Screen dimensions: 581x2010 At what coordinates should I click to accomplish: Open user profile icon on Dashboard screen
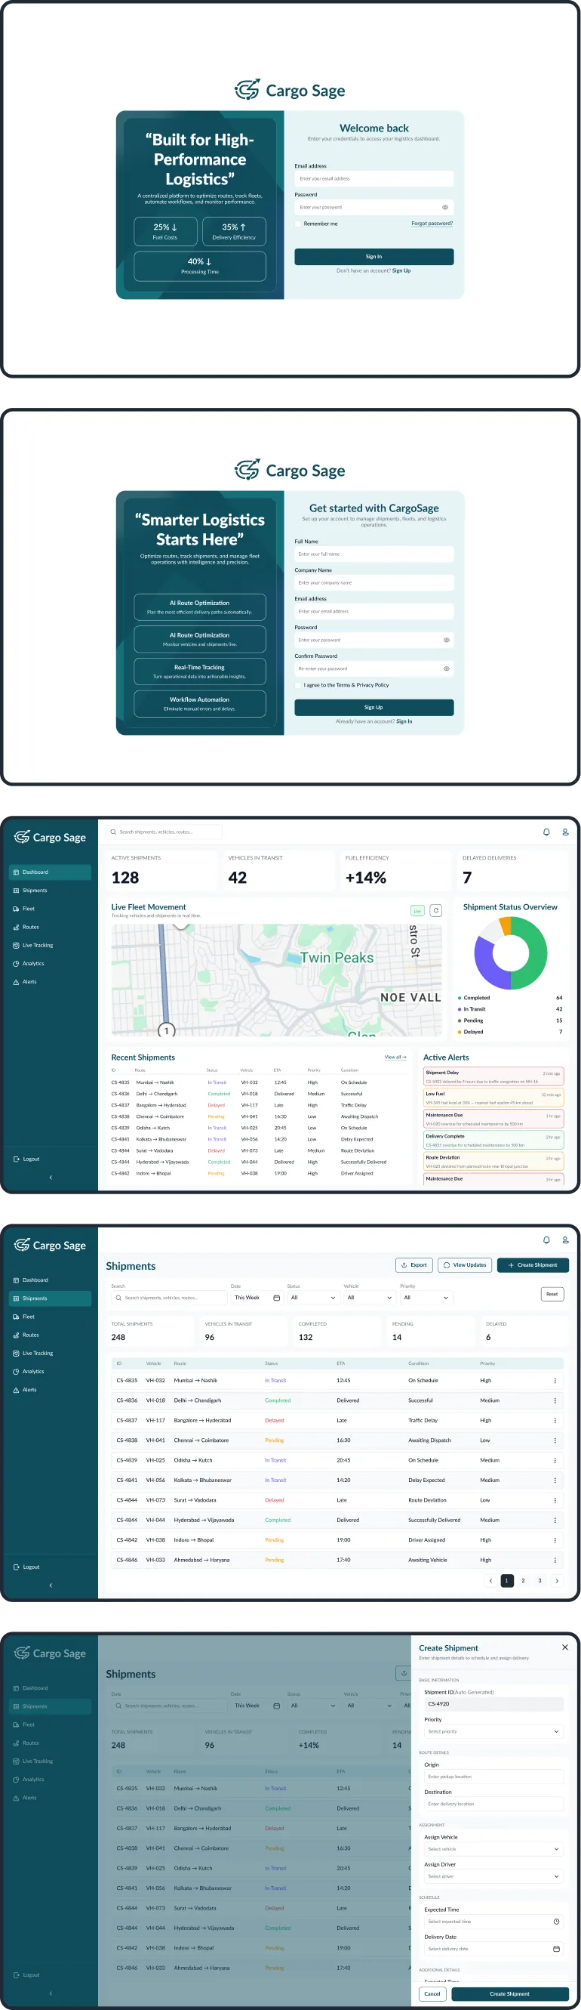pos(564,832)
